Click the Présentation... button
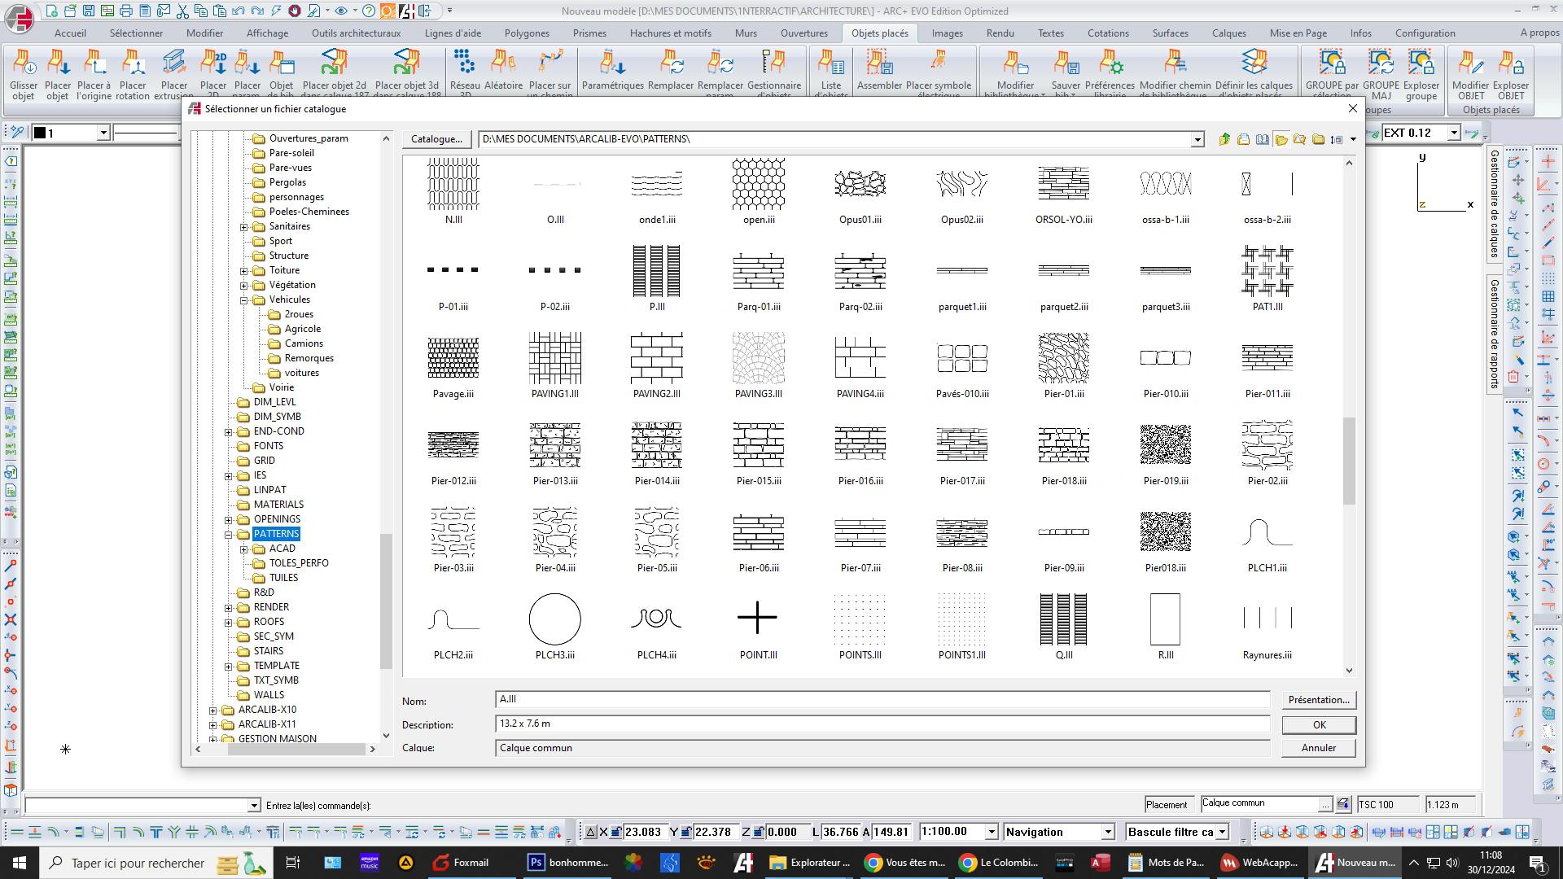Screen dimensions: 1563x879 (1318, 700)
